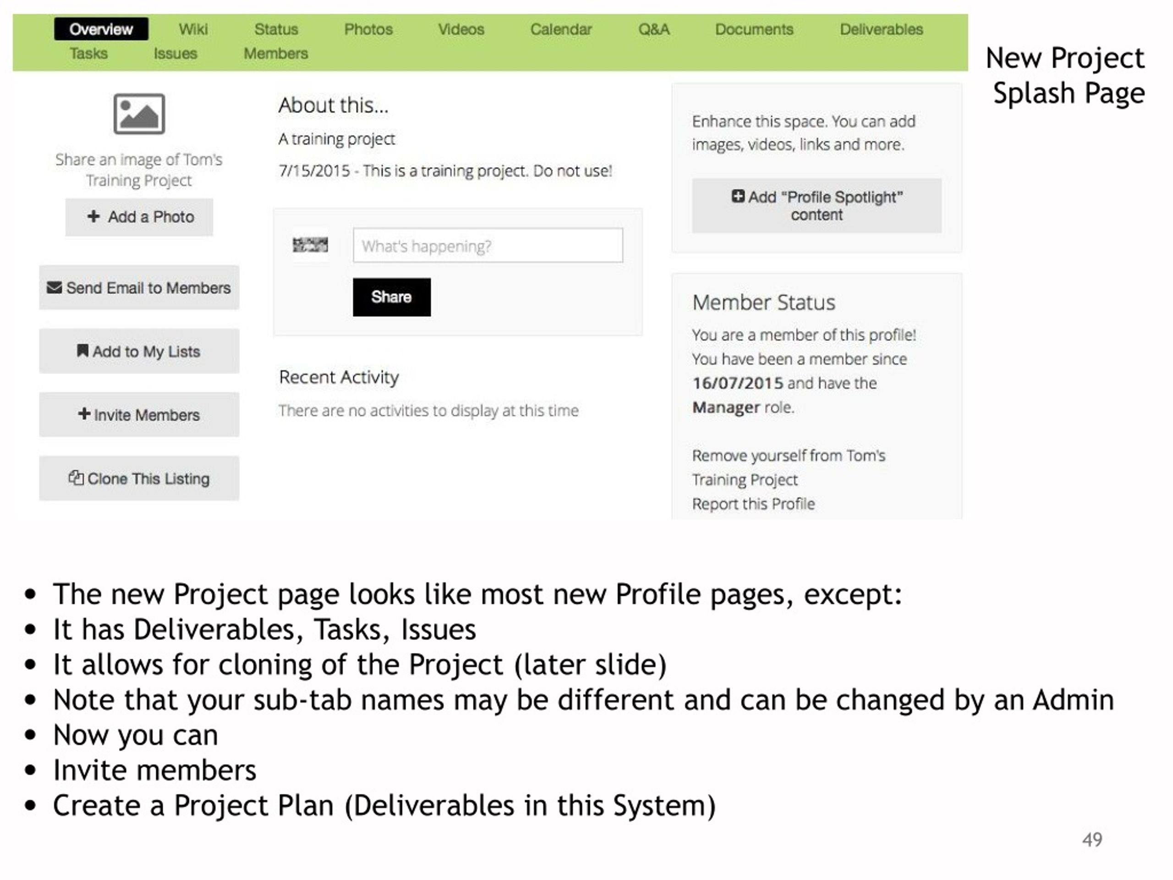Click the plus icon on Profile Spotlight

point(738,196)
